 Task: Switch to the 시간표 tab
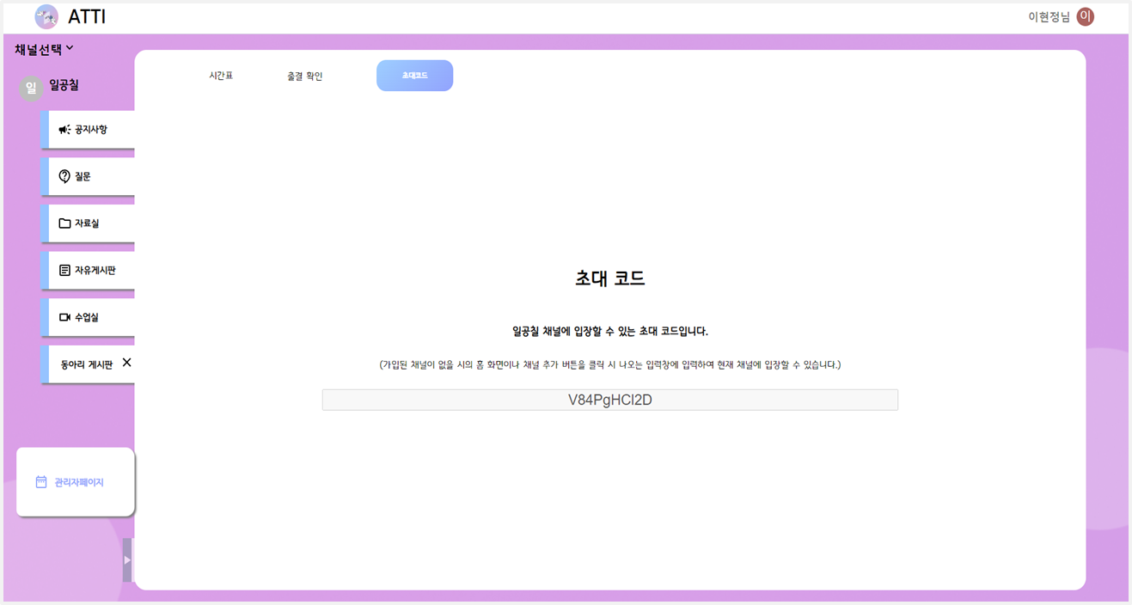click(x=220, y=75)
